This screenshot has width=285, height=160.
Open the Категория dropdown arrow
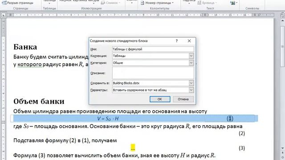point(191,63)
